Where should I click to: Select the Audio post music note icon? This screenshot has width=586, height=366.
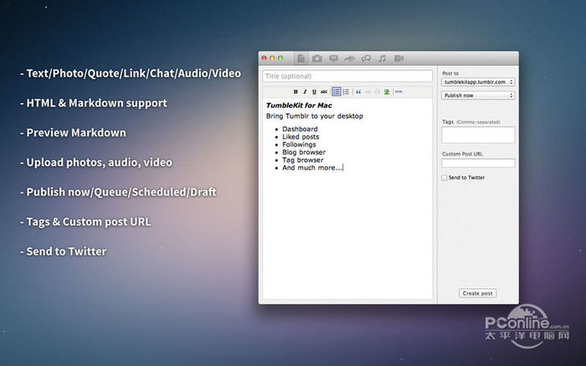[x=382, y=58]
